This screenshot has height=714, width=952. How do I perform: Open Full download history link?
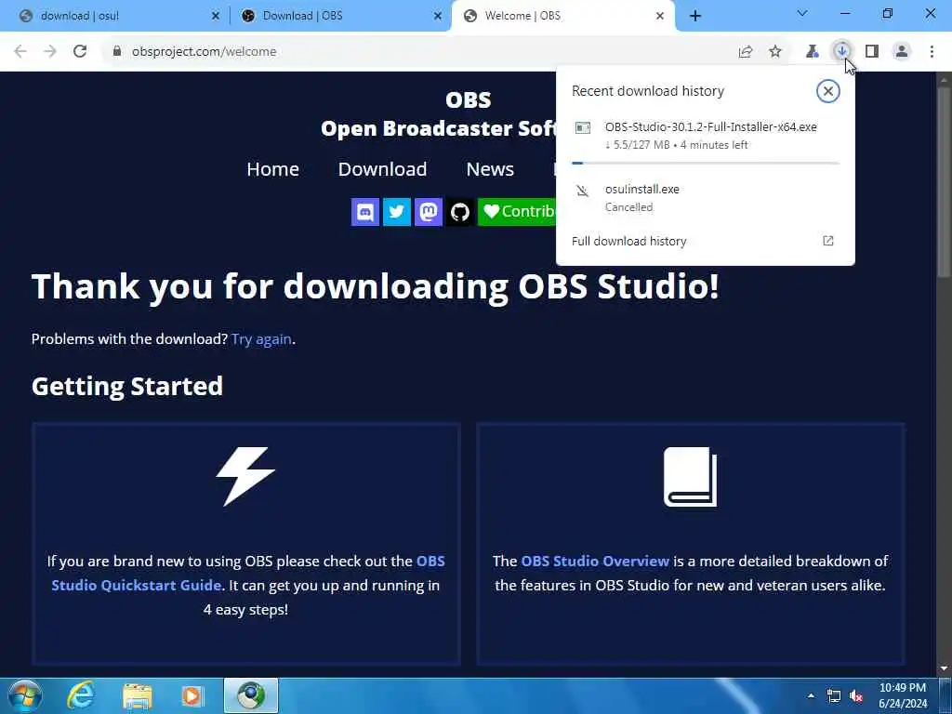click(629, 241)
